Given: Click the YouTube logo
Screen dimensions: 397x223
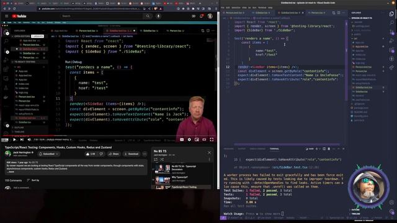Looking at the screenshot, I should click(x=19, y=16).
